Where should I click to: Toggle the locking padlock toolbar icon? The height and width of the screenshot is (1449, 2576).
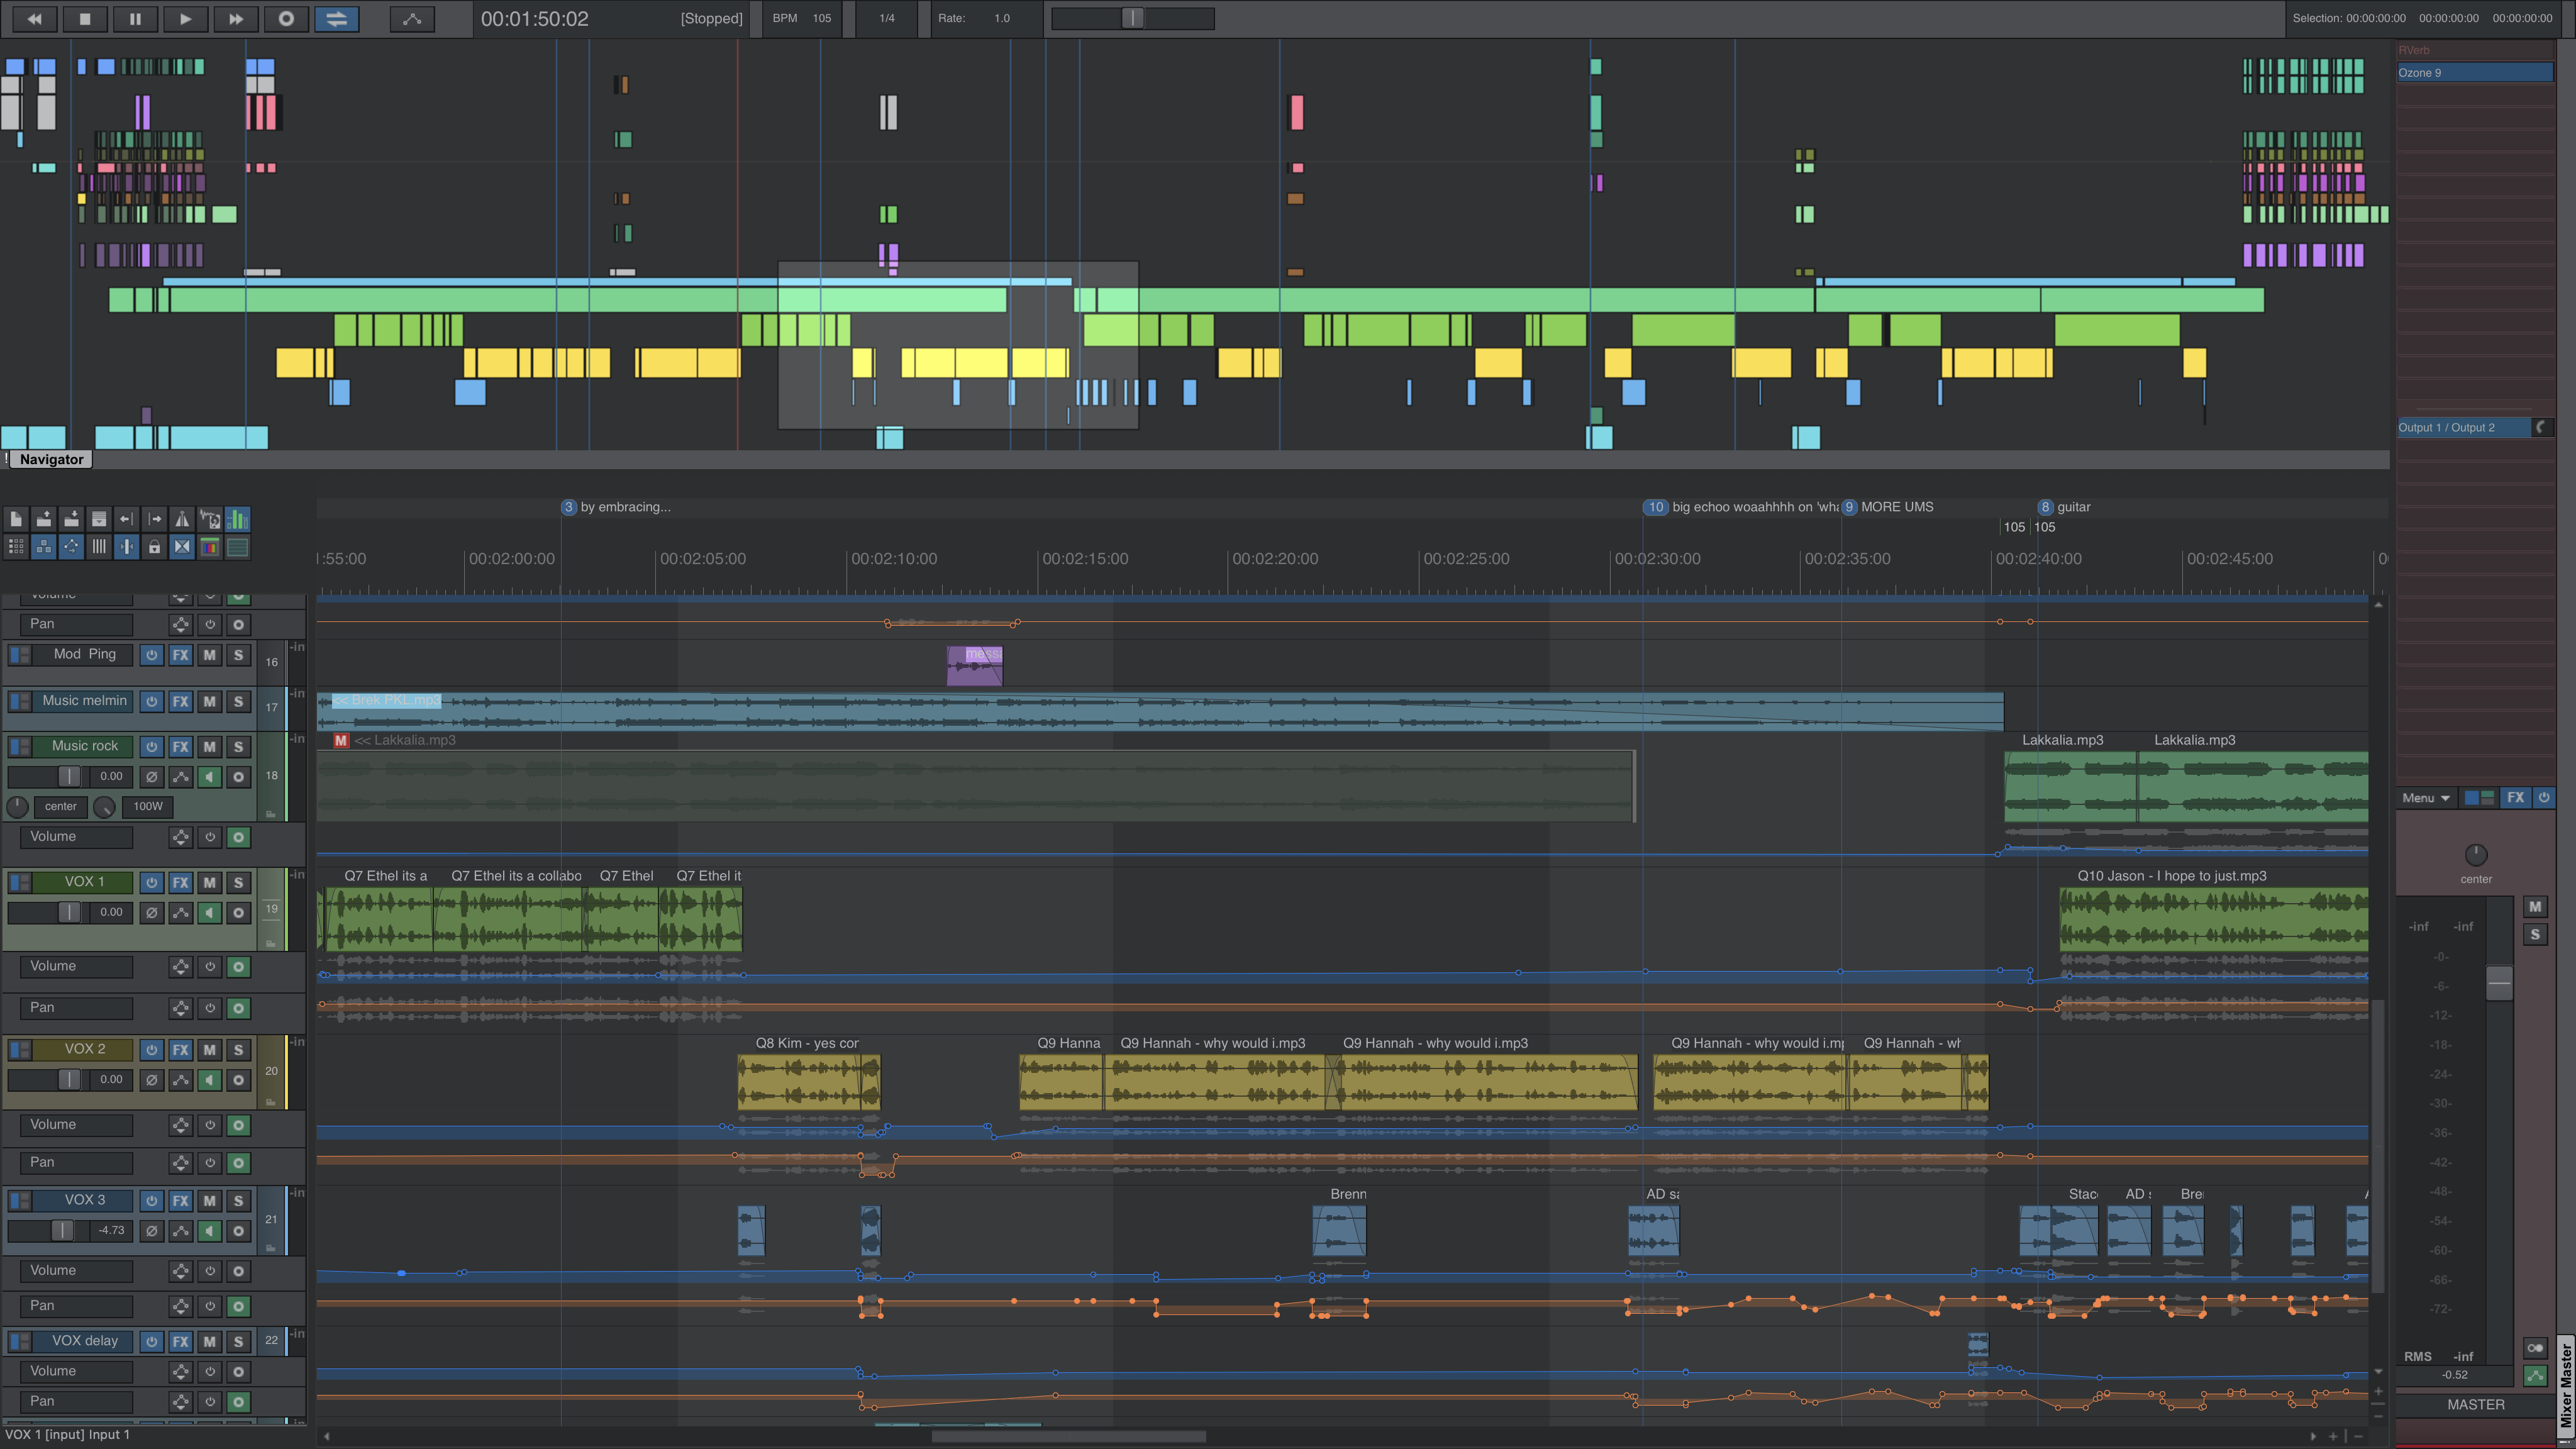click(x=154, y=547)
